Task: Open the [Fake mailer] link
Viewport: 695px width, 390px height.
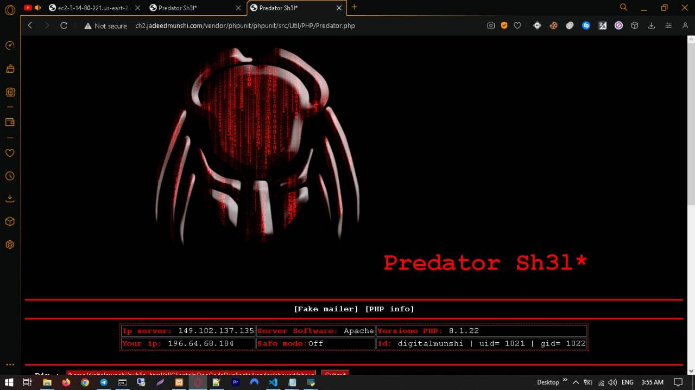Action: tap(326, 309)
